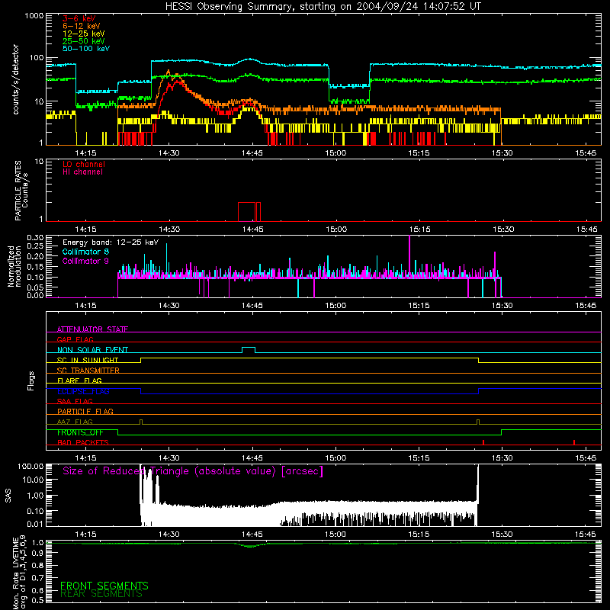Click the 6-12 keV flare peak near 14:30
Image resolution: width=610 pixels, height=610 pixels.
pos(168,71)
